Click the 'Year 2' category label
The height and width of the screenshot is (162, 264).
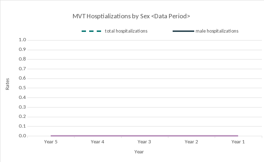(x=191, y=142)
